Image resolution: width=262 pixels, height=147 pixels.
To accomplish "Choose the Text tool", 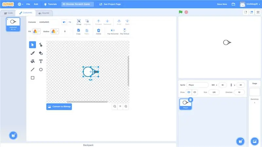I will click(41, 61).
